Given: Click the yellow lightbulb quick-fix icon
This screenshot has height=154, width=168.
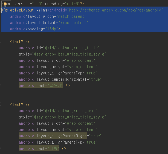Looking at the screenshot, I should pos(5,4).
